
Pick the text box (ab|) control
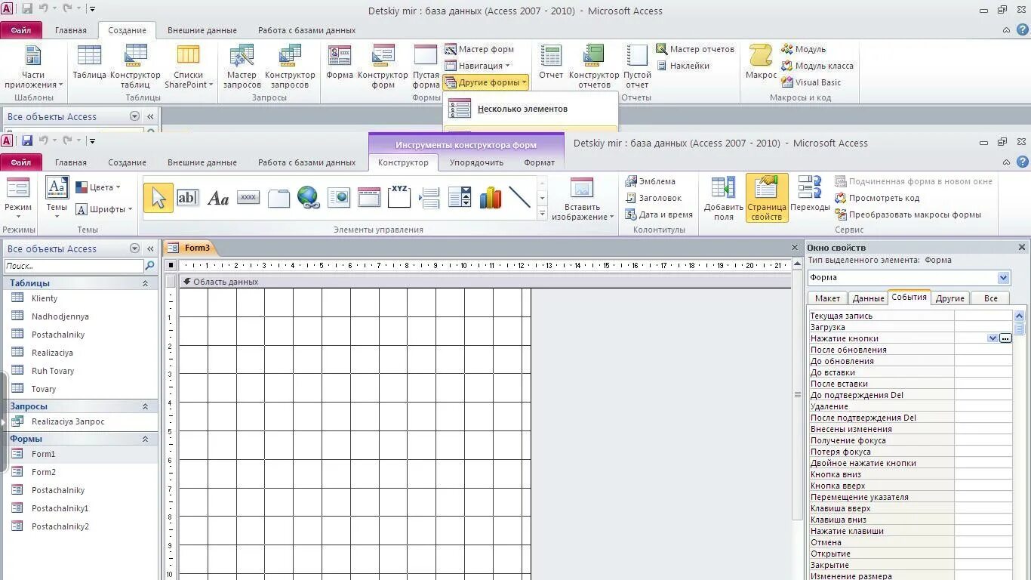click(187, 198)
